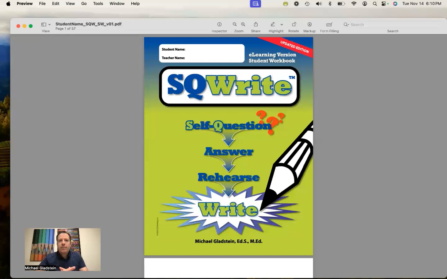Open the Share menu
447x279 pixels.
point(255,24)
